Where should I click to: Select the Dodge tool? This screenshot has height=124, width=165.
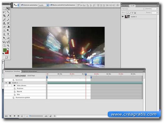[x=8, y=30]
